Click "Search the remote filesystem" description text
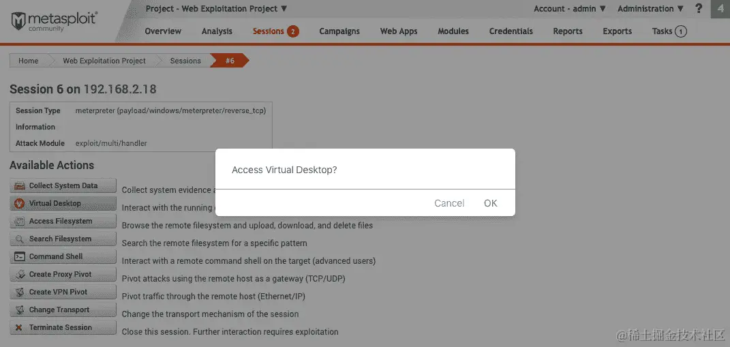730x347 pixels. (215, 243)
